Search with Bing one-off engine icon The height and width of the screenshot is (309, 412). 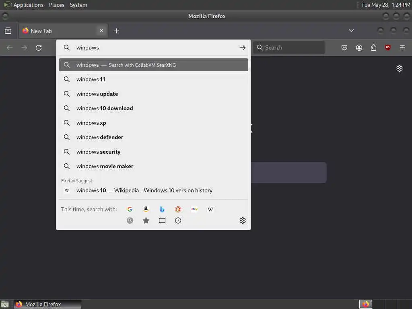162,209
